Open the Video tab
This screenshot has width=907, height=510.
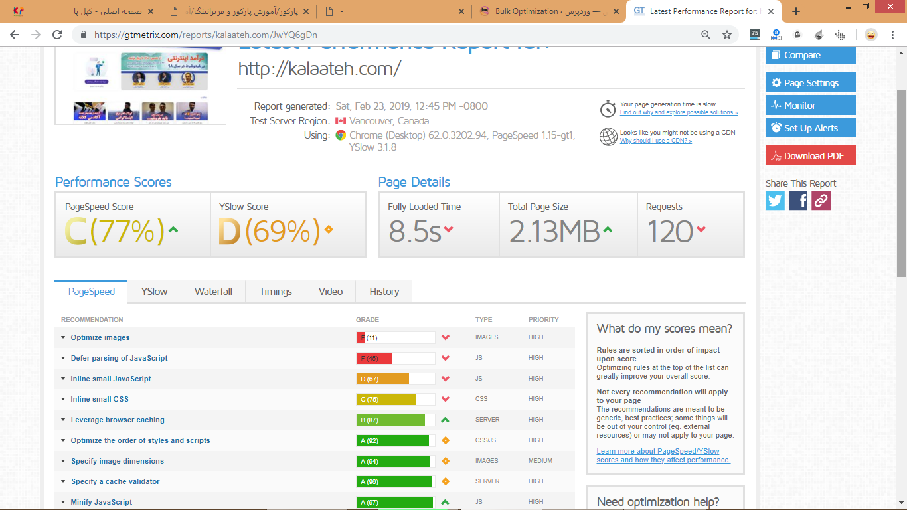(331, 291)
